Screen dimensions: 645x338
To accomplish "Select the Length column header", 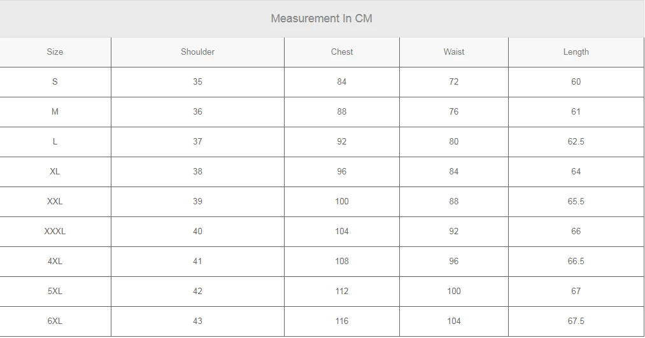I will tap(576, 52).
